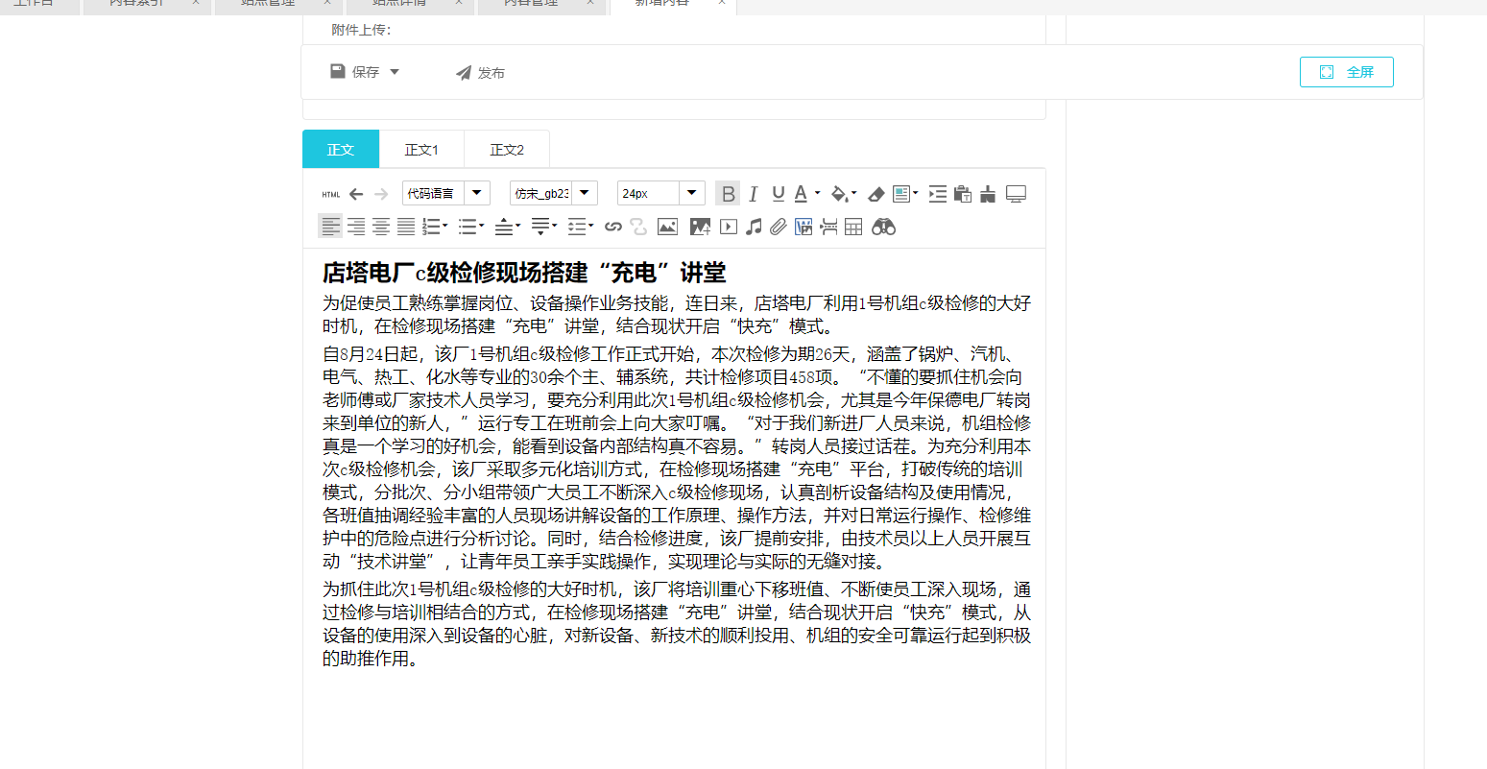Insert a single image
The height and width of the screenshot is (769, 1487).
tap(667, 227)
